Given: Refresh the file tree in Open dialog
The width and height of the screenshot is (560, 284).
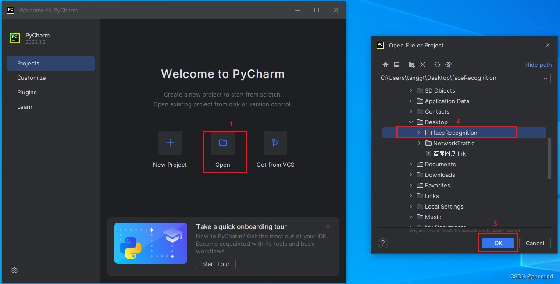Looking at the screenshot, I should (437, 65).
